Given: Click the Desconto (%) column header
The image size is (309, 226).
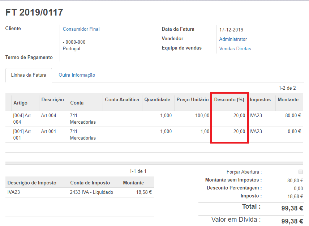Looking at the screenshot, I should point(229,100).
